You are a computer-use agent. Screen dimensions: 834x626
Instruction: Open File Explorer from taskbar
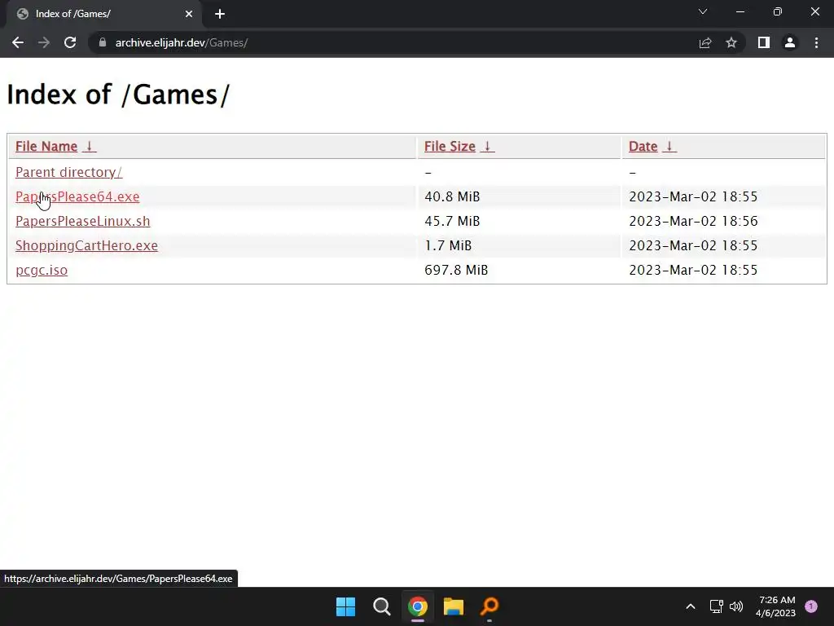click(x=454, y=606)
